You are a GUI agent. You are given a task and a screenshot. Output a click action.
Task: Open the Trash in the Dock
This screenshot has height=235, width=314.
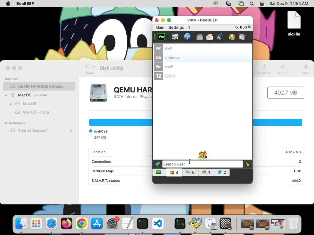[x=293, y=223]
